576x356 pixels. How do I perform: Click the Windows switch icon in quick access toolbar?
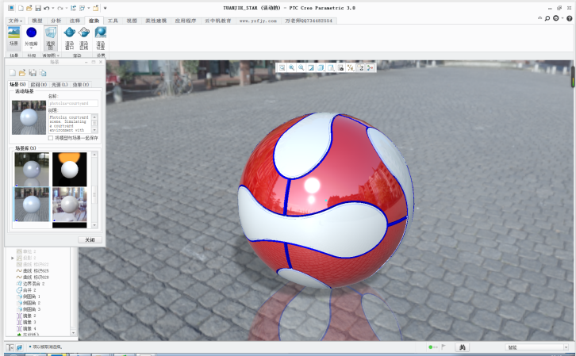(x=82, y=8)
